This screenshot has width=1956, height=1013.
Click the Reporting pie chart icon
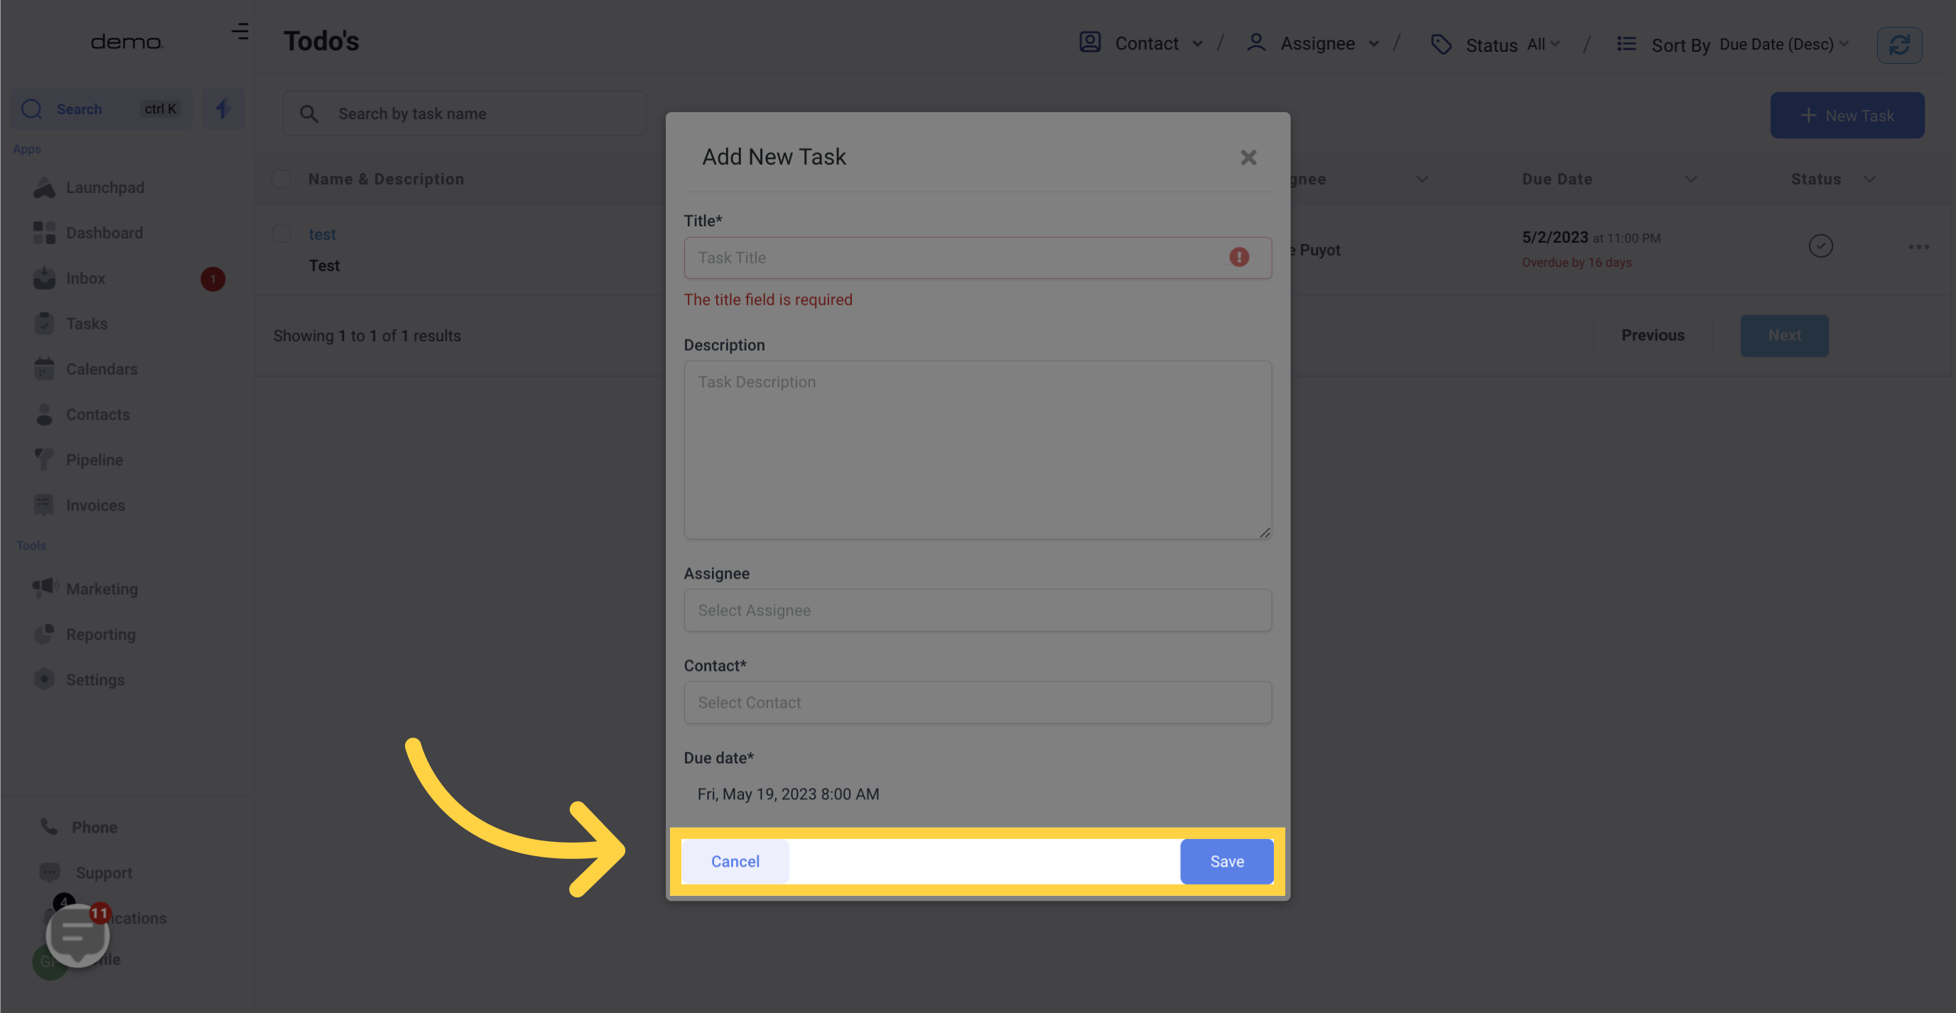(44, 634)
